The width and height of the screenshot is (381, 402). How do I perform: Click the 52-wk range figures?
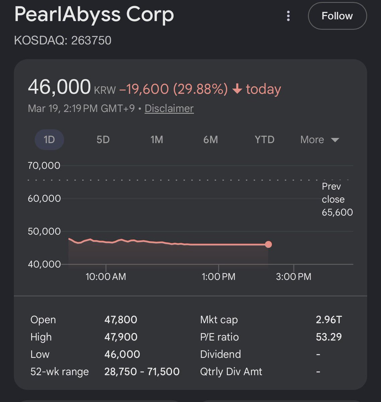(142, 372)
